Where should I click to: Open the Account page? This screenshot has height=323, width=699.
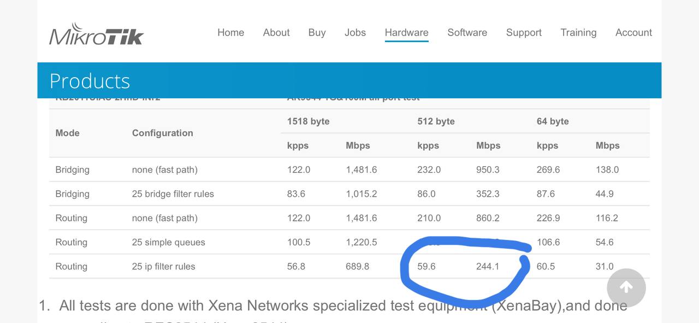(x=633, y=32)
